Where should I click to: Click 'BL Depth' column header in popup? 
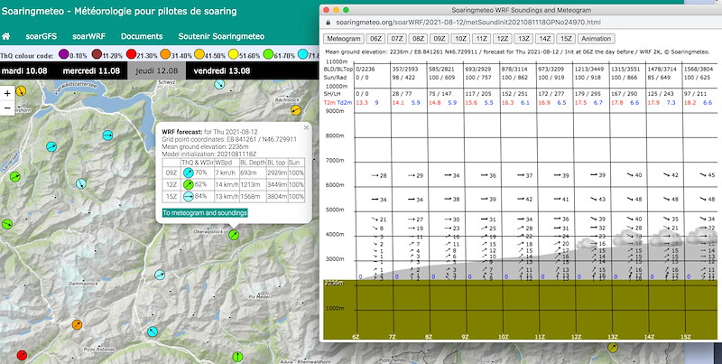tap(253, 163)
